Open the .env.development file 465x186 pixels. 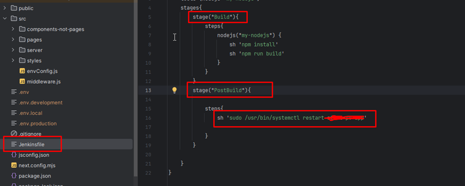pos(41,102)
